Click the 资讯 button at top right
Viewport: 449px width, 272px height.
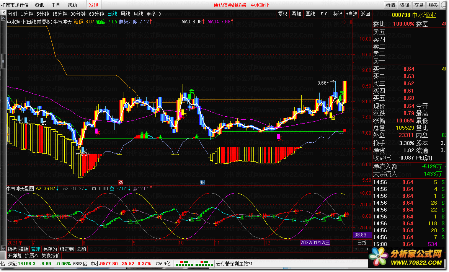tap(405, 5)
